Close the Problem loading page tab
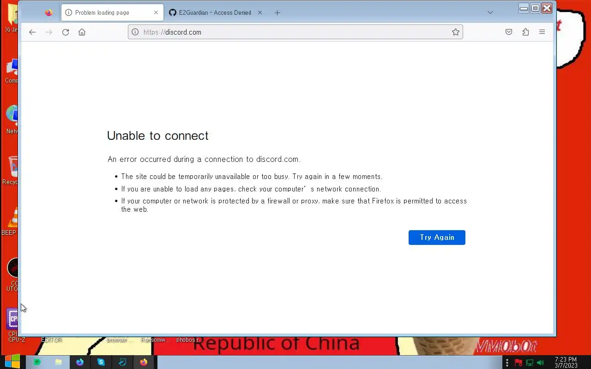 (x=156, y=13)
